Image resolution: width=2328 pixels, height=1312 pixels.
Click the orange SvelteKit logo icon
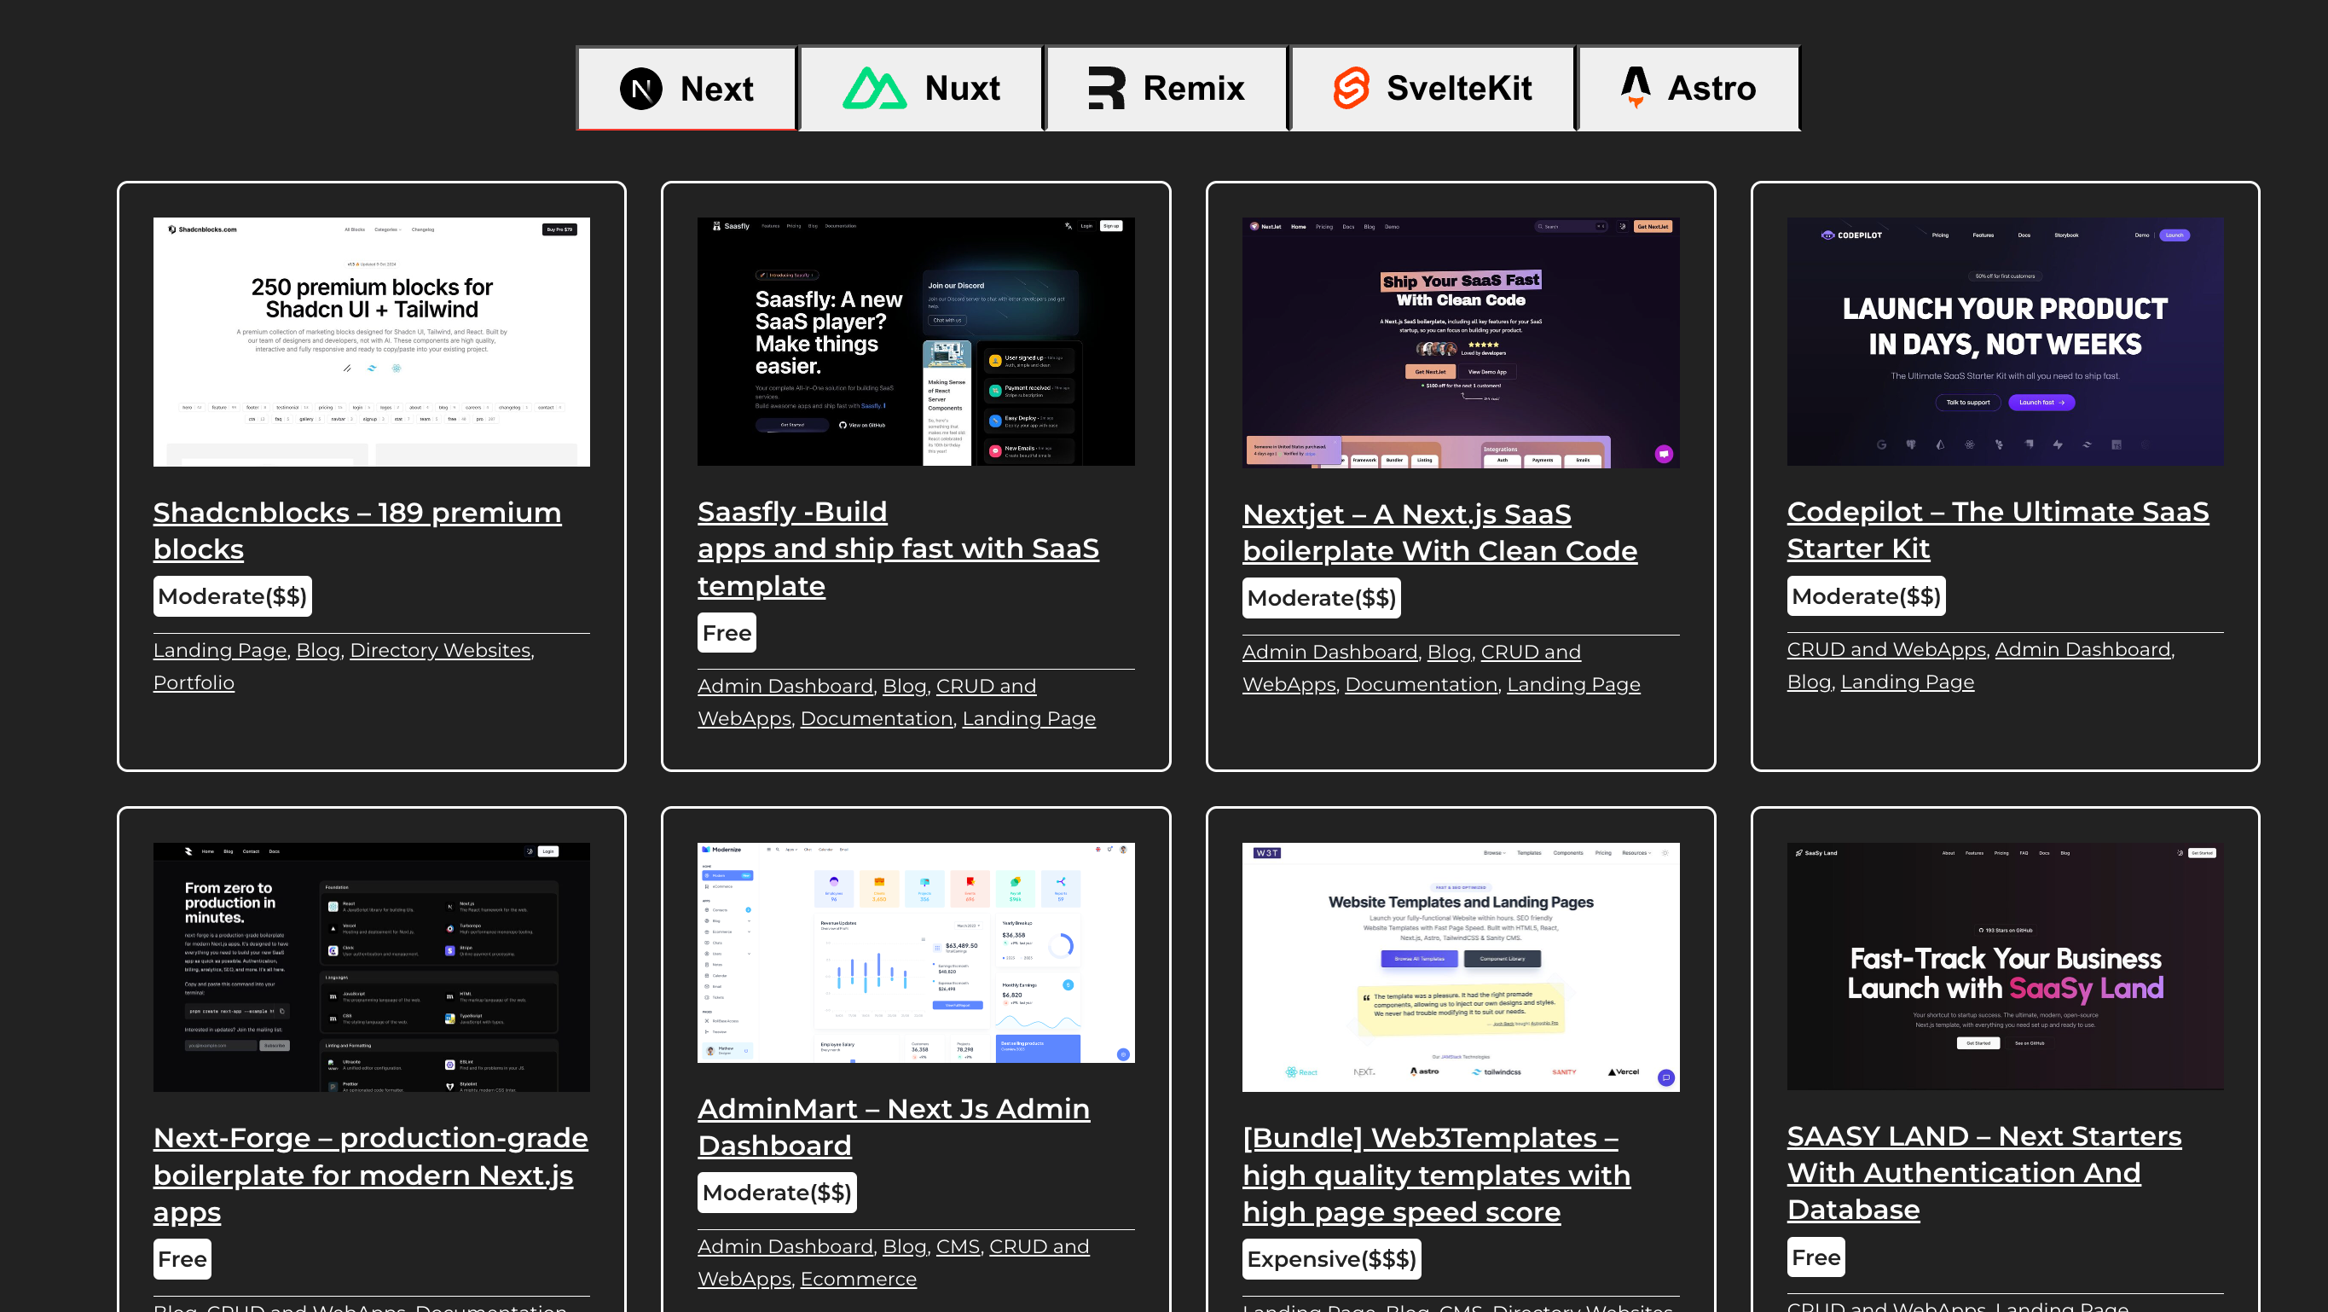(1351, 89)
